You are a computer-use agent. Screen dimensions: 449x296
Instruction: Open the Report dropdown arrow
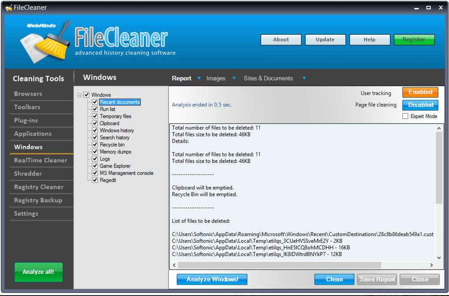tap(199, 78)
